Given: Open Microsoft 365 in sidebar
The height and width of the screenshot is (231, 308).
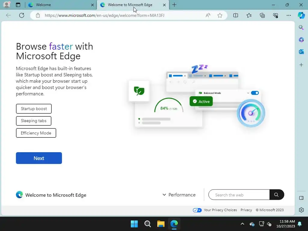Looking at the screenshot, I should 301,40.
